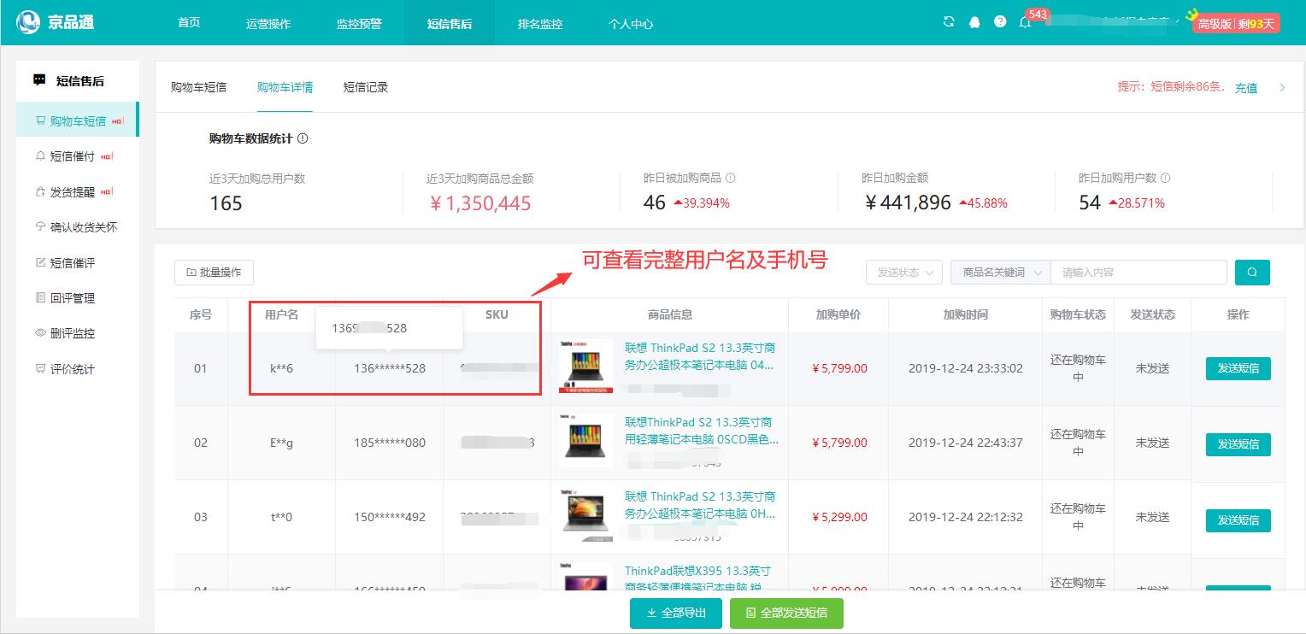Screen dimensions: 1306x634
Task: Click info icon beside 购物车数据统计
Action: coord(303,138)
